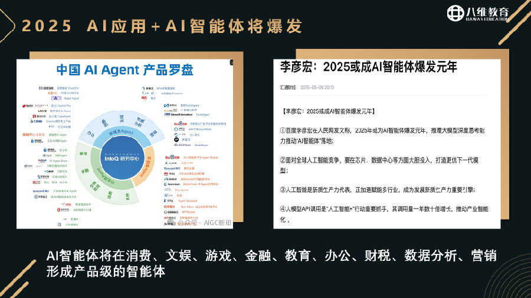Click the small dark icon at compass image corner
This screenshot has width=531, height=298.
[x=231, y=62]
